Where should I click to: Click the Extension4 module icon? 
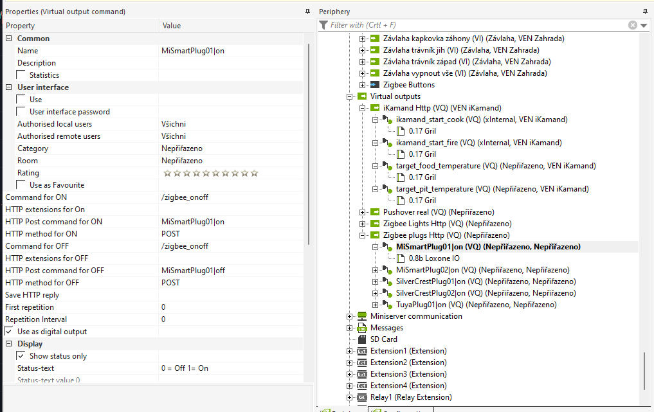[x=362, y=386]
